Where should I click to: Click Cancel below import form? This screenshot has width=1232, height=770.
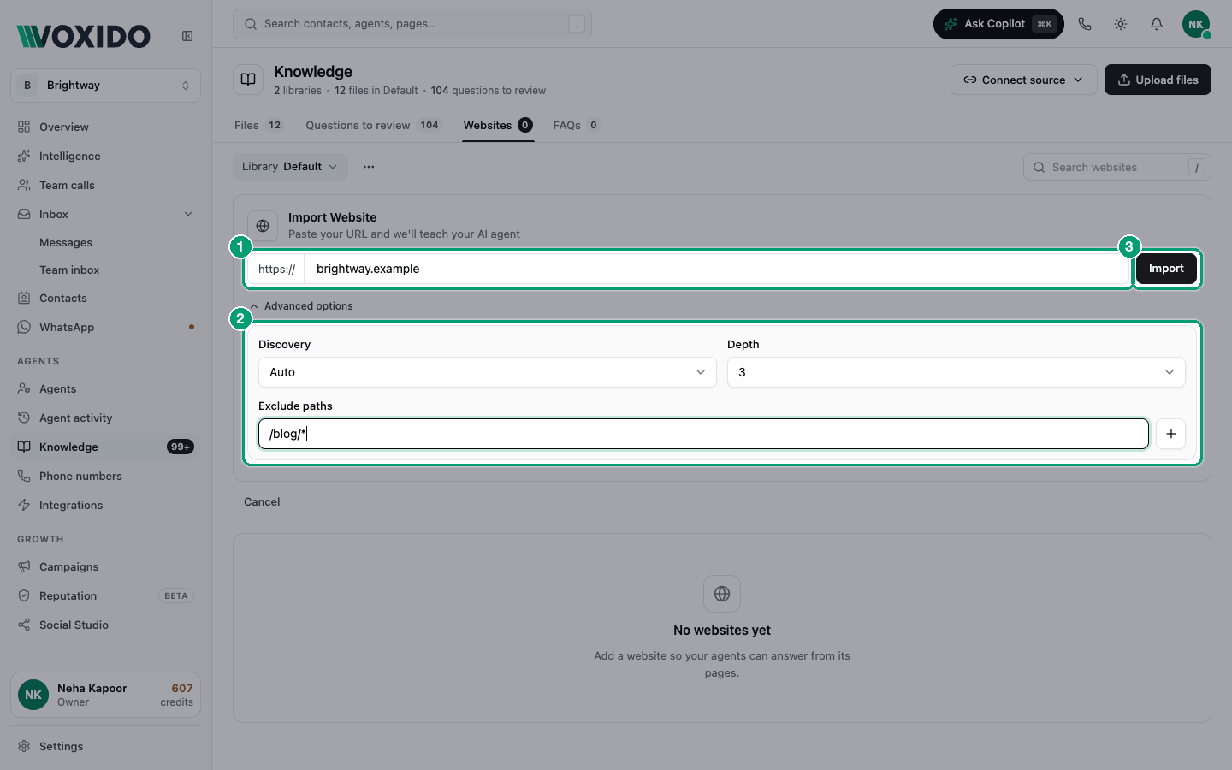click(262, 502)
